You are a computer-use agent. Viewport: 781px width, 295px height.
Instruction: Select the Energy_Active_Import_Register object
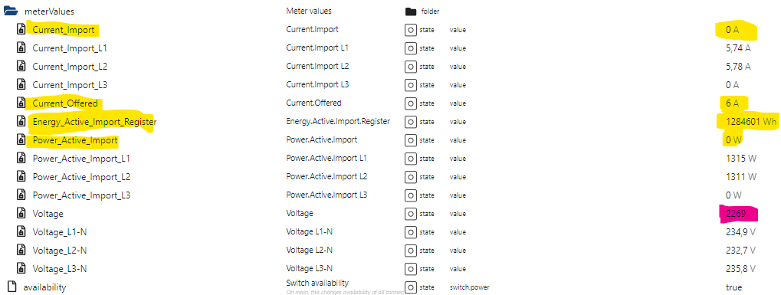pos(94,122)
